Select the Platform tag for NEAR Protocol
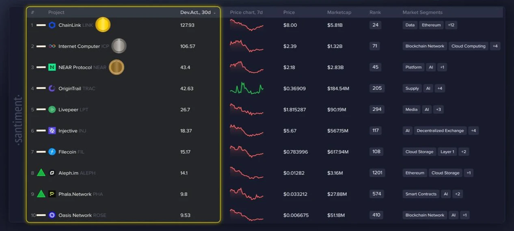Viewport: 514px width, 231px height. click(x=414, y=67)
